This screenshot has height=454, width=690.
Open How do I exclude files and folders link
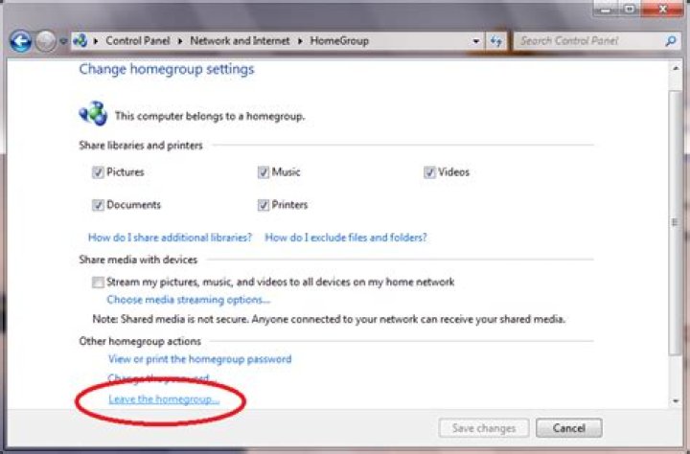346,238
